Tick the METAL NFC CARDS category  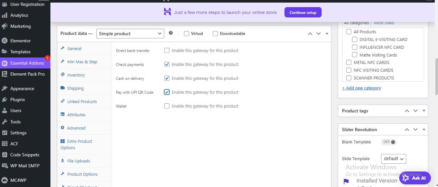tap(349, 62)
